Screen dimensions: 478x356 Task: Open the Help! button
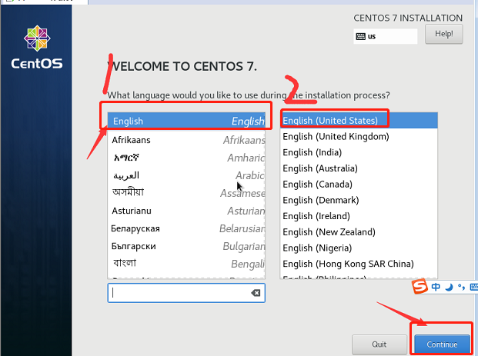point(444,34)
